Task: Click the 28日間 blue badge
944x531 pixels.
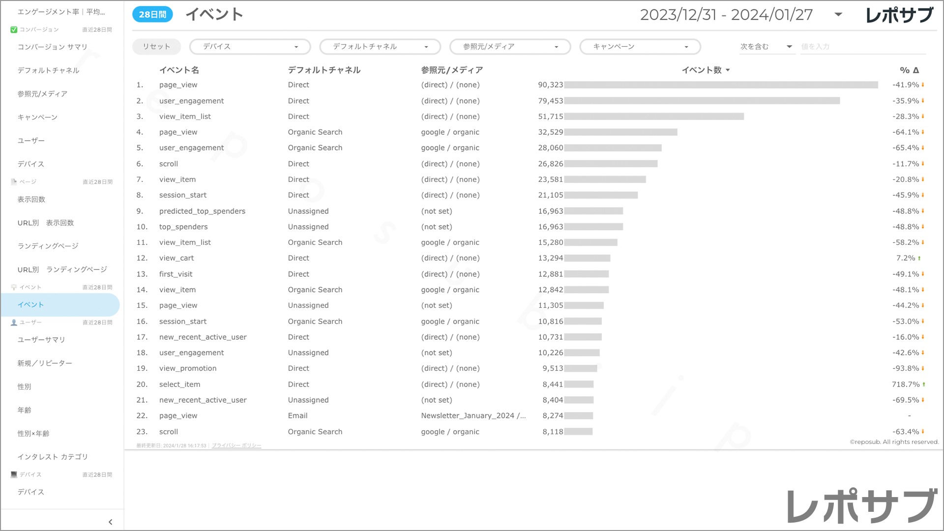Action: click(x=152, y=15)
